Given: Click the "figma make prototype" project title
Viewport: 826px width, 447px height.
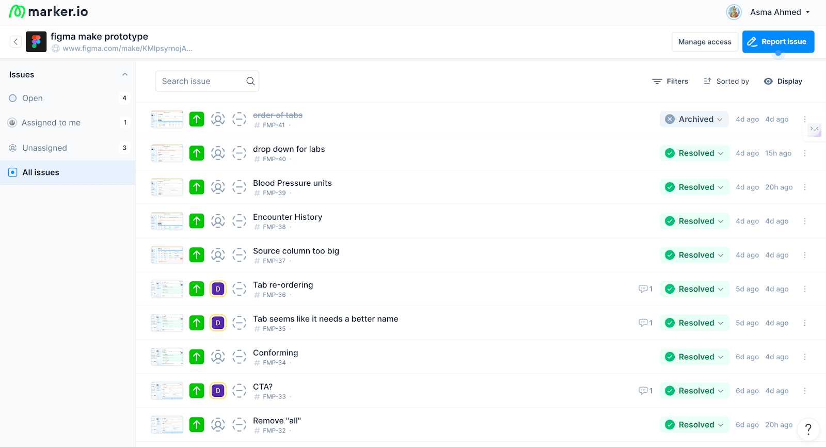Looking at the screenshot, I should [x=99, y=37].
